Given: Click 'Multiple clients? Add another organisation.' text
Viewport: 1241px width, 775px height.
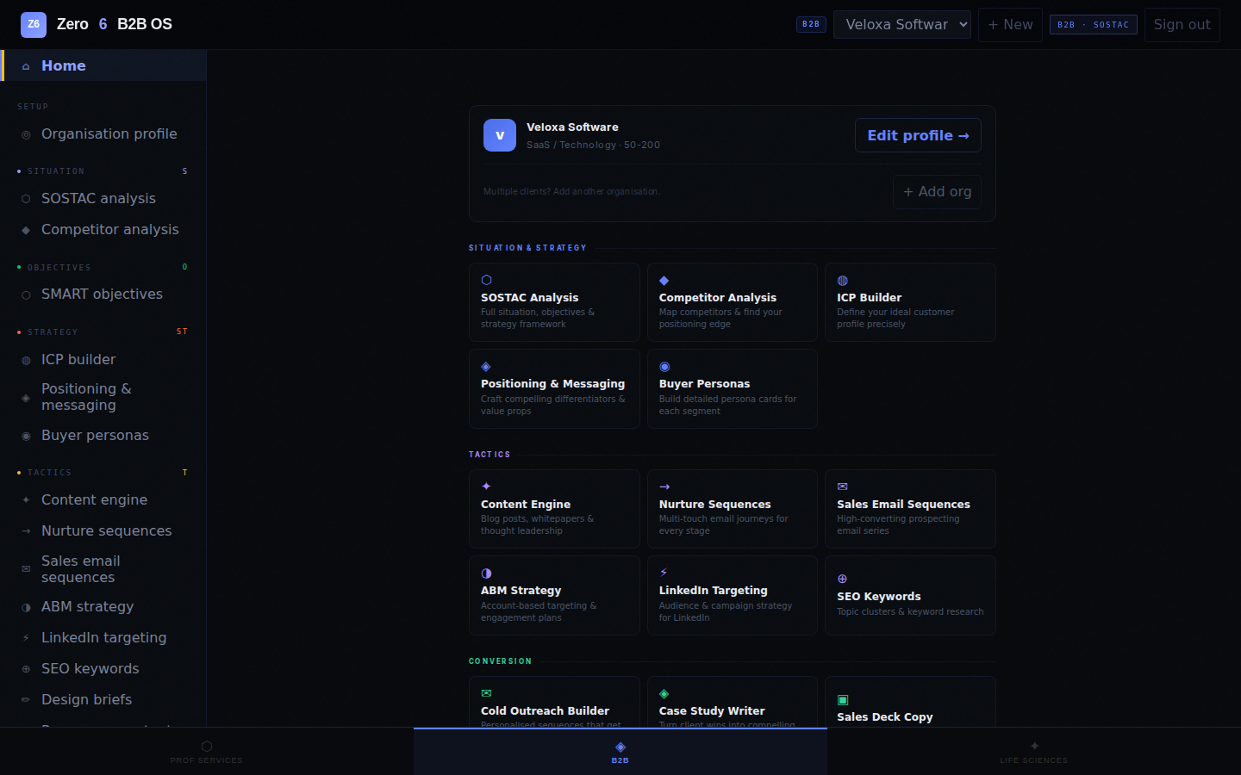Looking at the screenshot, I should 572,192.
